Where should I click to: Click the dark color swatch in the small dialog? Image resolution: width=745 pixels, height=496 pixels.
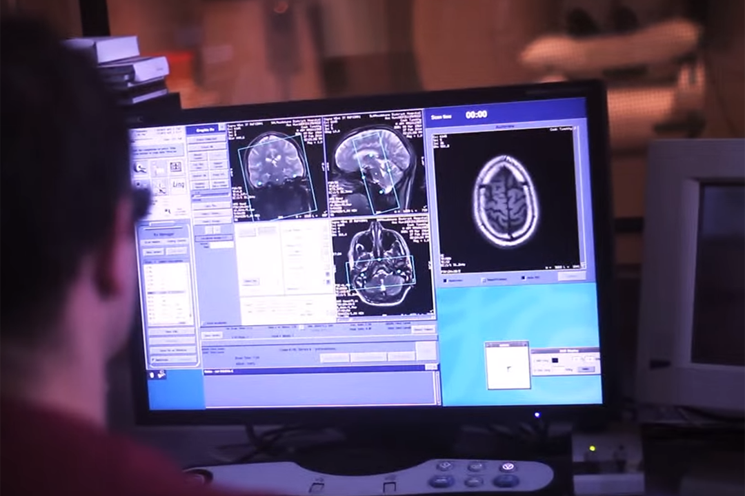tap(554, 360)
